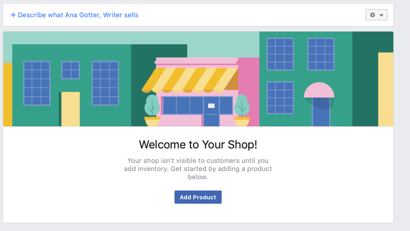
Task: Click the pink shop's wide front display window
Action: 197,105
